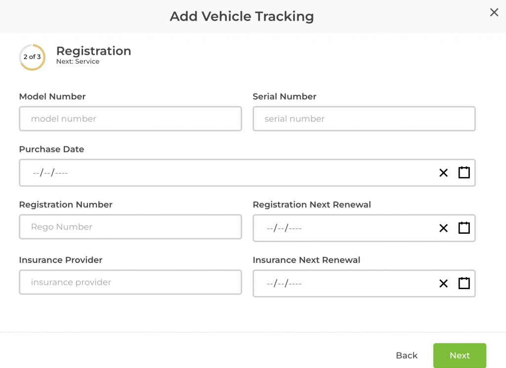Close the Add Vehicle Tracking dialog
The image size is (506, 368).
(494, 13)
